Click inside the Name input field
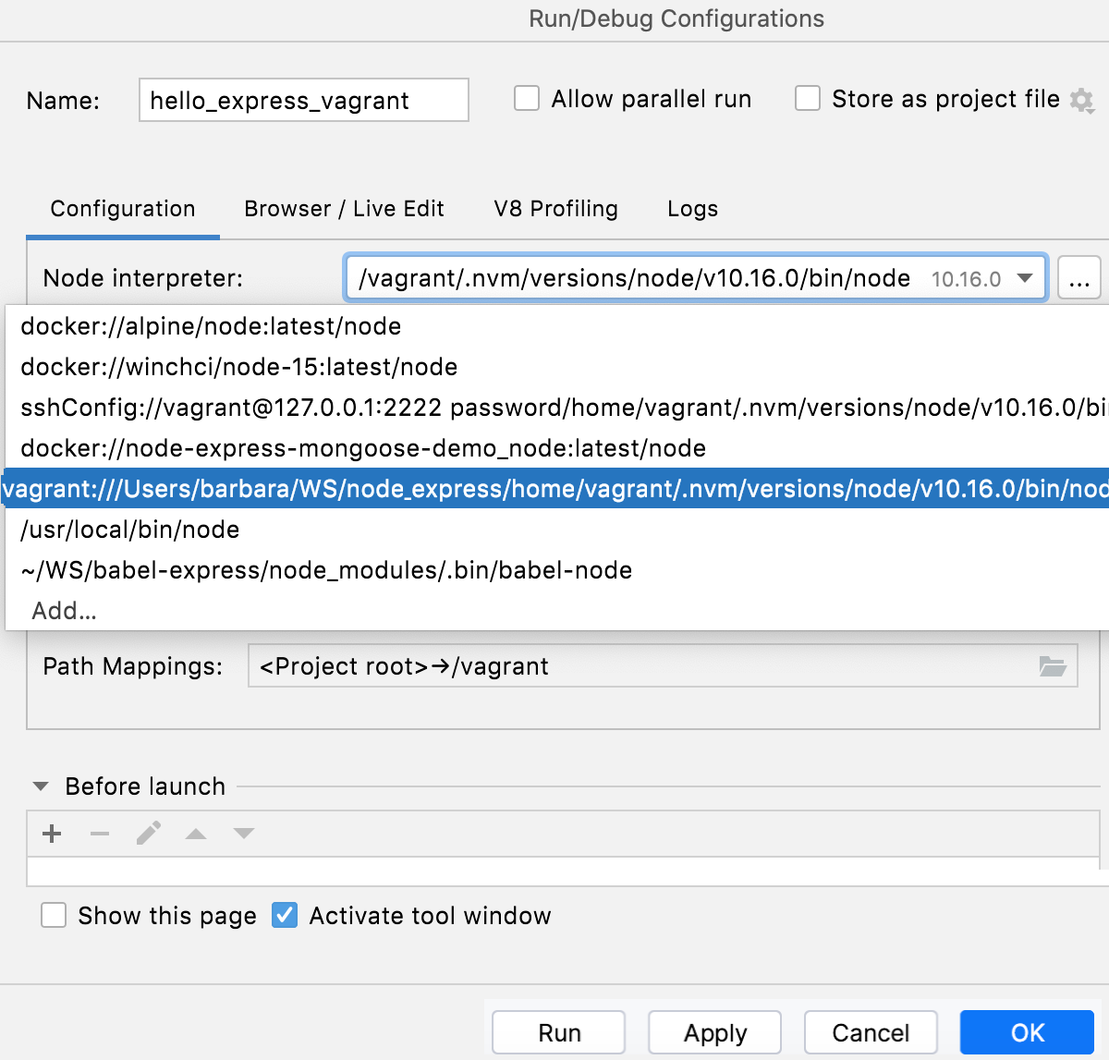This screenshot has height=1060, width=1109. [x=303, y=100]
